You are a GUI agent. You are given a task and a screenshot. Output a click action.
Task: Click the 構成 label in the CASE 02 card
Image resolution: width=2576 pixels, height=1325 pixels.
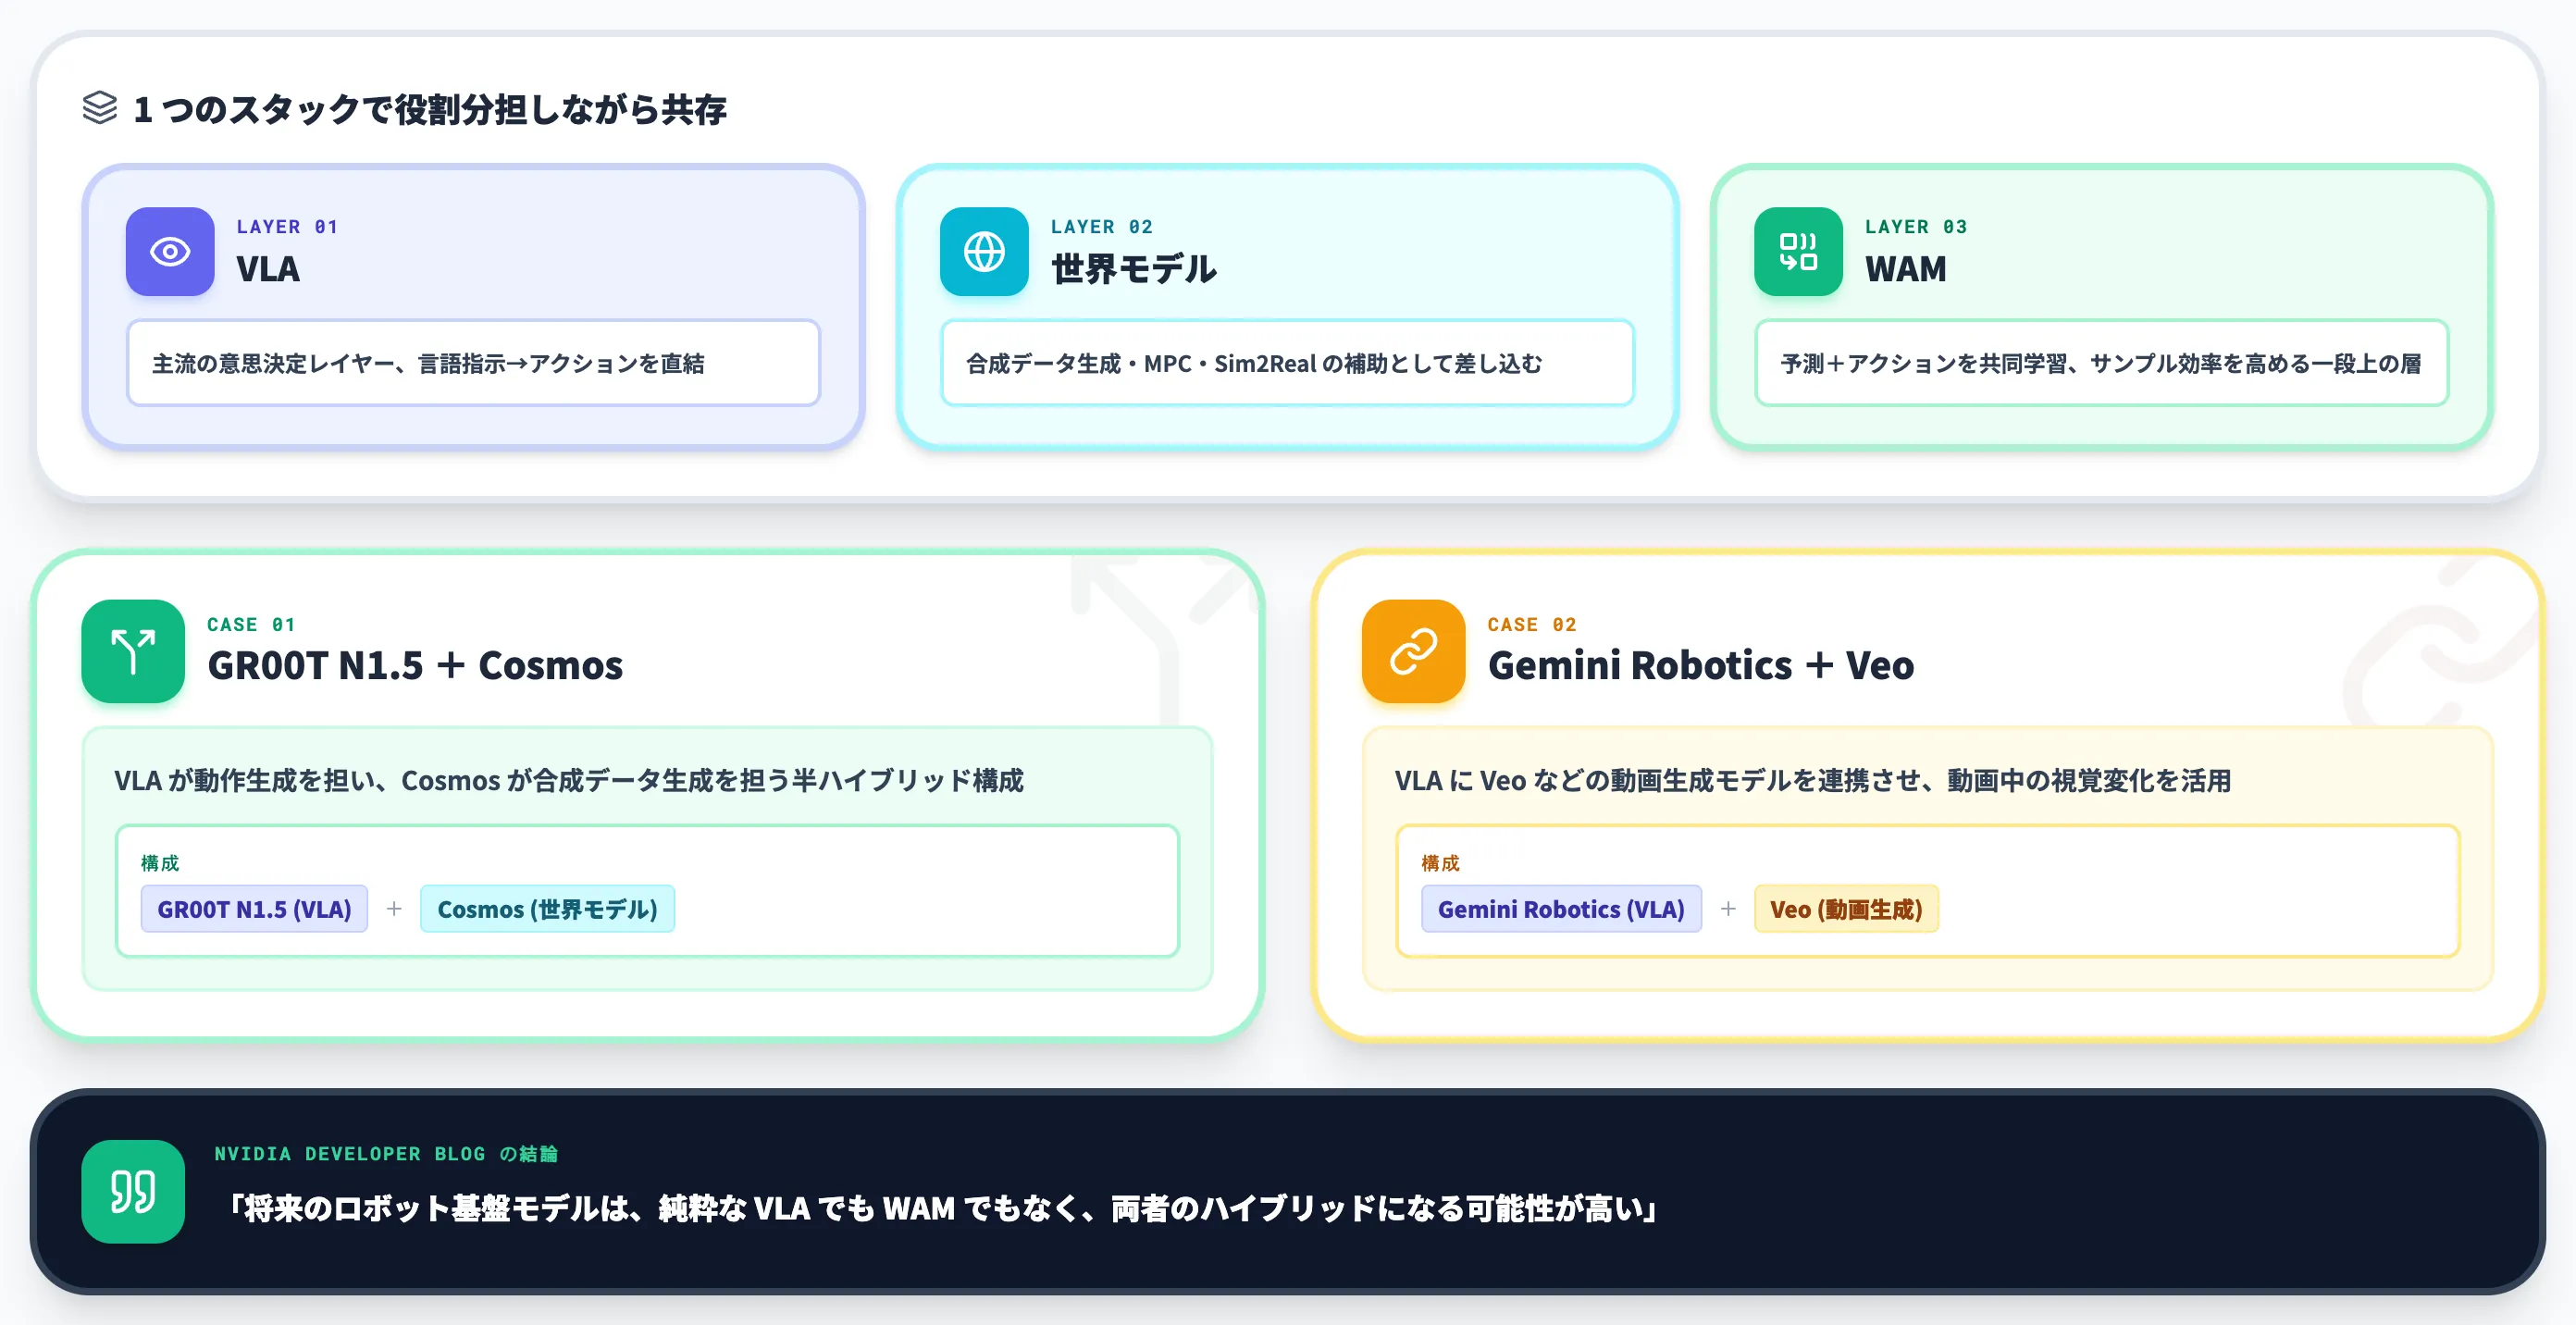point(1440,862)
